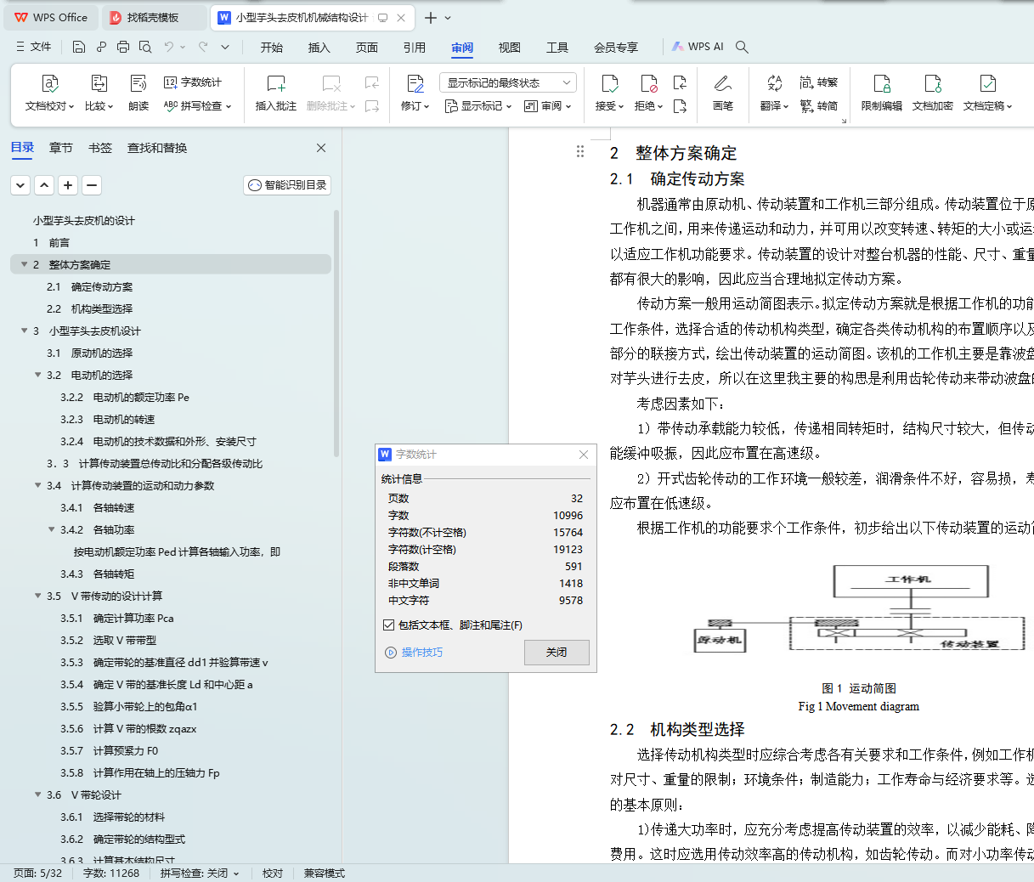Open 显示标记的最终状态 dropdown
This screenshot has width=1034, height=882.
(508, 82)
